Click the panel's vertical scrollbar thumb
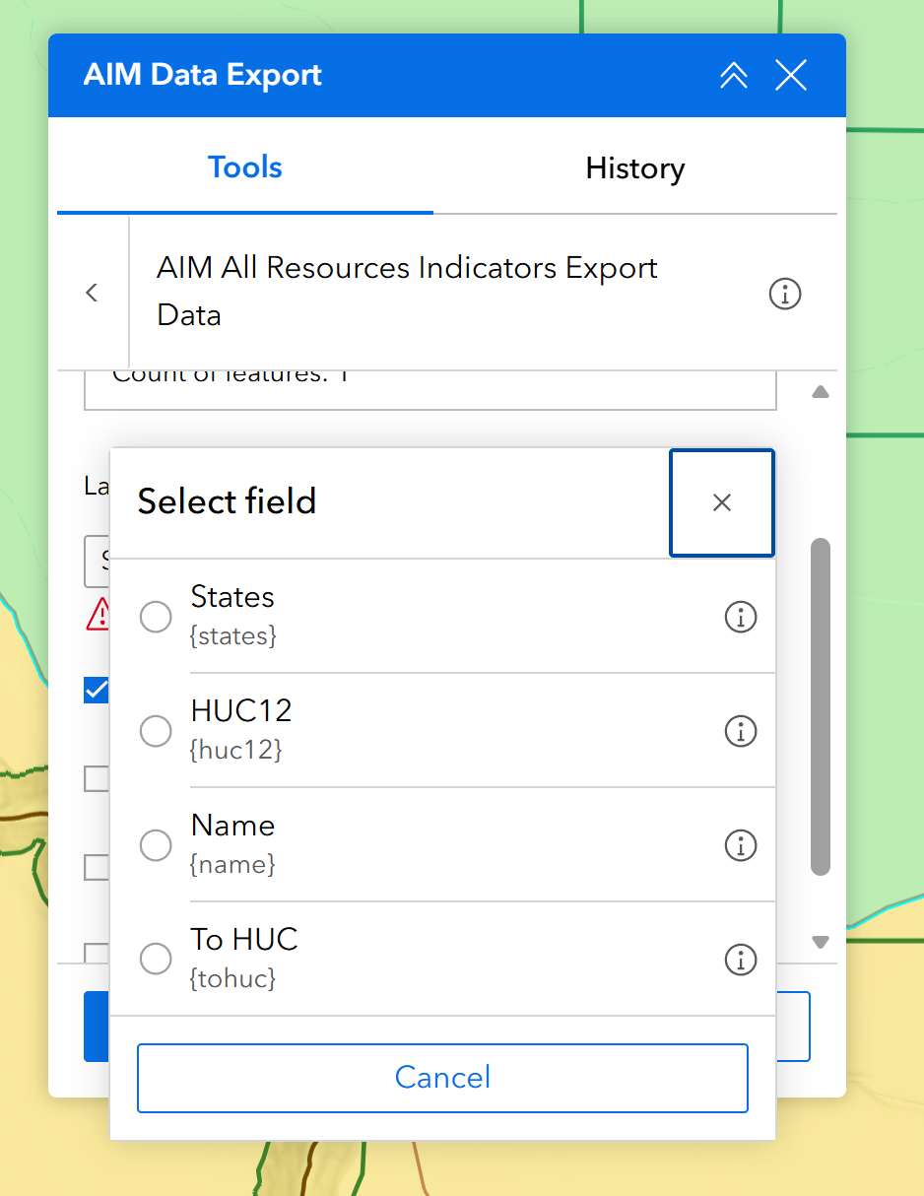Viewport: 924px width, 1196px height. pos(821,706)
